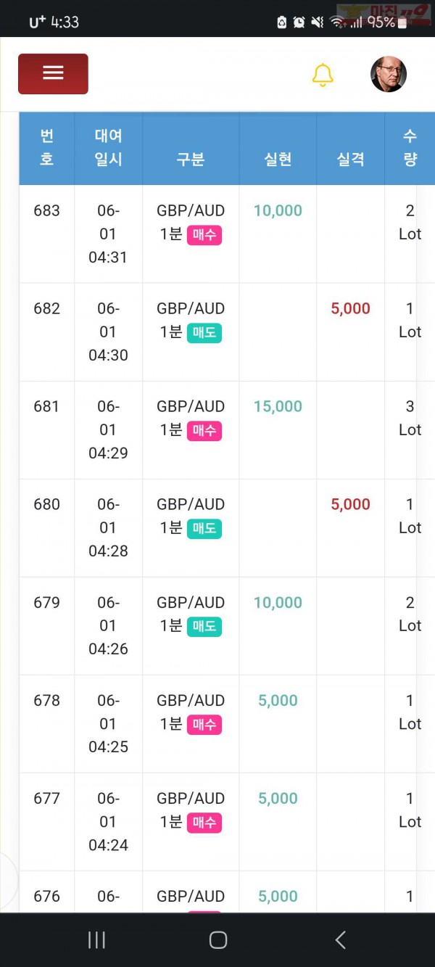Select the 매도 badge in row 679
435x967 pixels.
tap(204, 627)
